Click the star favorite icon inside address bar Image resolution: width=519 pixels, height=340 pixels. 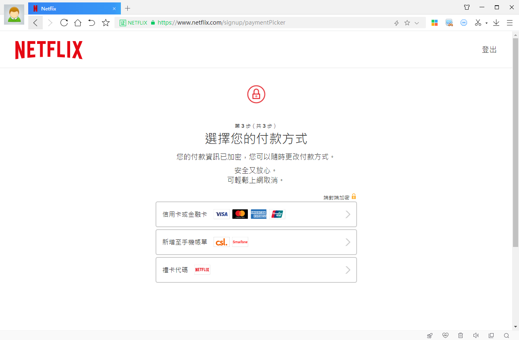[x=407, y=23]
